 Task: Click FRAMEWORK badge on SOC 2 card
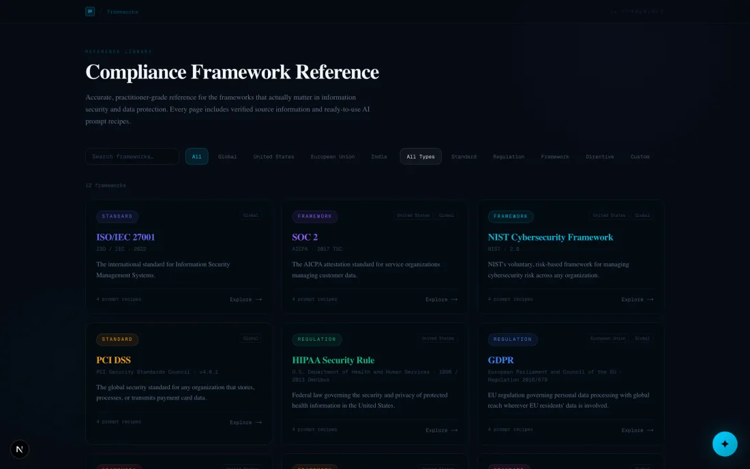(315, 217)
